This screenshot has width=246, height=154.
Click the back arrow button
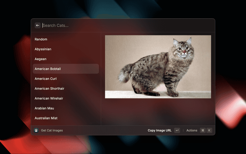(x=38, y=25)
